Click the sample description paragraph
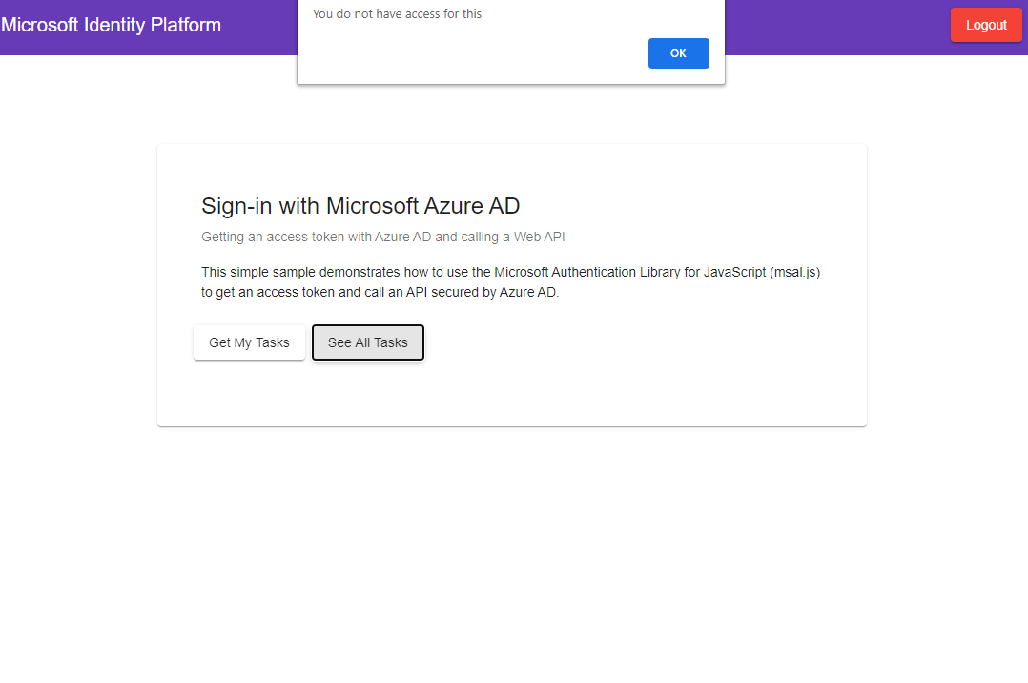 pos(510,281)
